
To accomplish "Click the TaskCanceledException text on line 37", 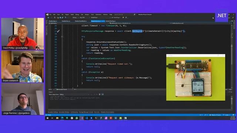I will [x=102, y=58].
